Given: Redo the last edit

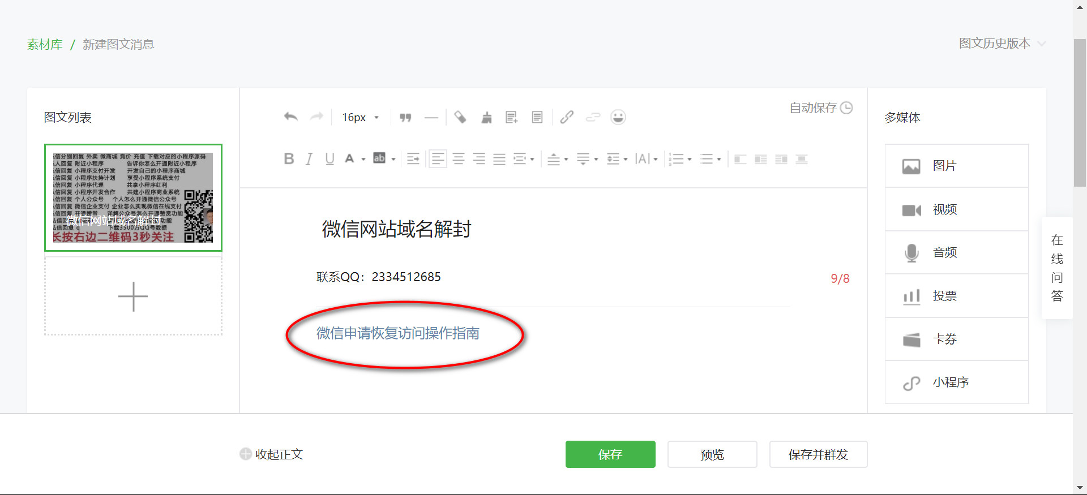Looking at the screenshot, I should point(316,117).
